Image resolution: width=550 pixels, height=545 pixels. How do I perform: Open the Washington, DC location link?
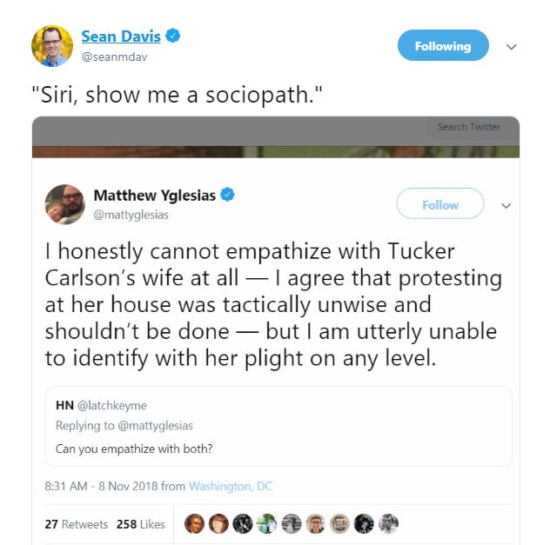pyautogui.click(x=231, y=487)
